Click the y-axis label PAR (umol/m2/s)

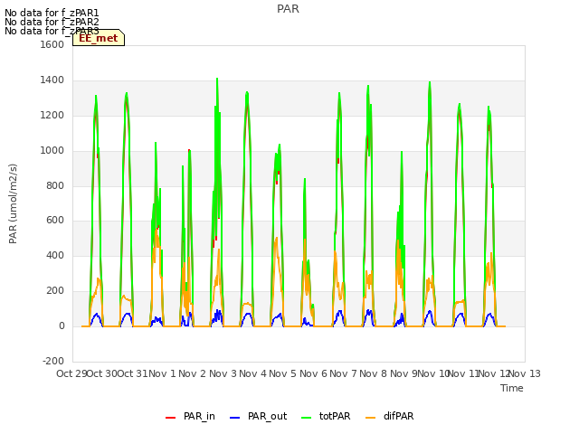(13, 203)
